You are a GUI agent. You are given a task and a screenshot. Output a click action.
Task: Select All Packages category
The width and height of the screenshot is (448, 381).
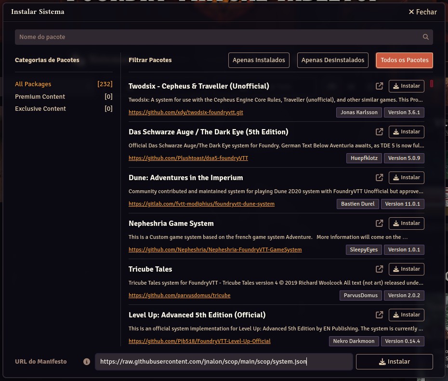coord(33,84)
